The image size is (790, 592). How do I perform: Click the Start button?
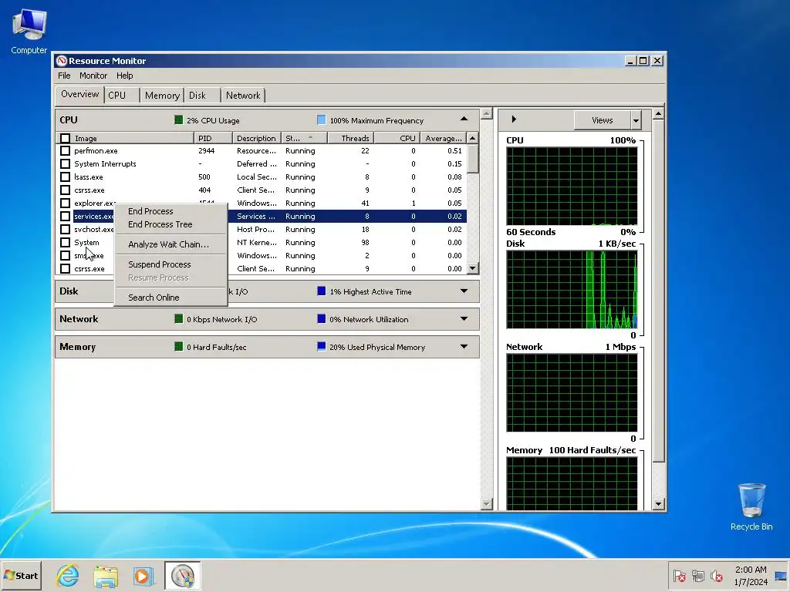[21, 575]
